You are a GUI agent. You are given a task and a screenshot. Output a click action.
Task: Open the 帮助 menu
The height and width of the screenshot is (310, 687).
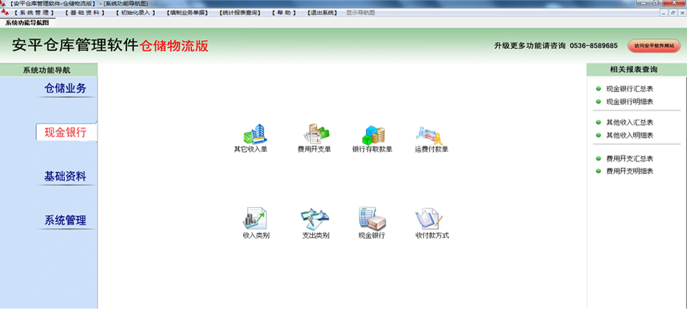[x=284, y=13]
